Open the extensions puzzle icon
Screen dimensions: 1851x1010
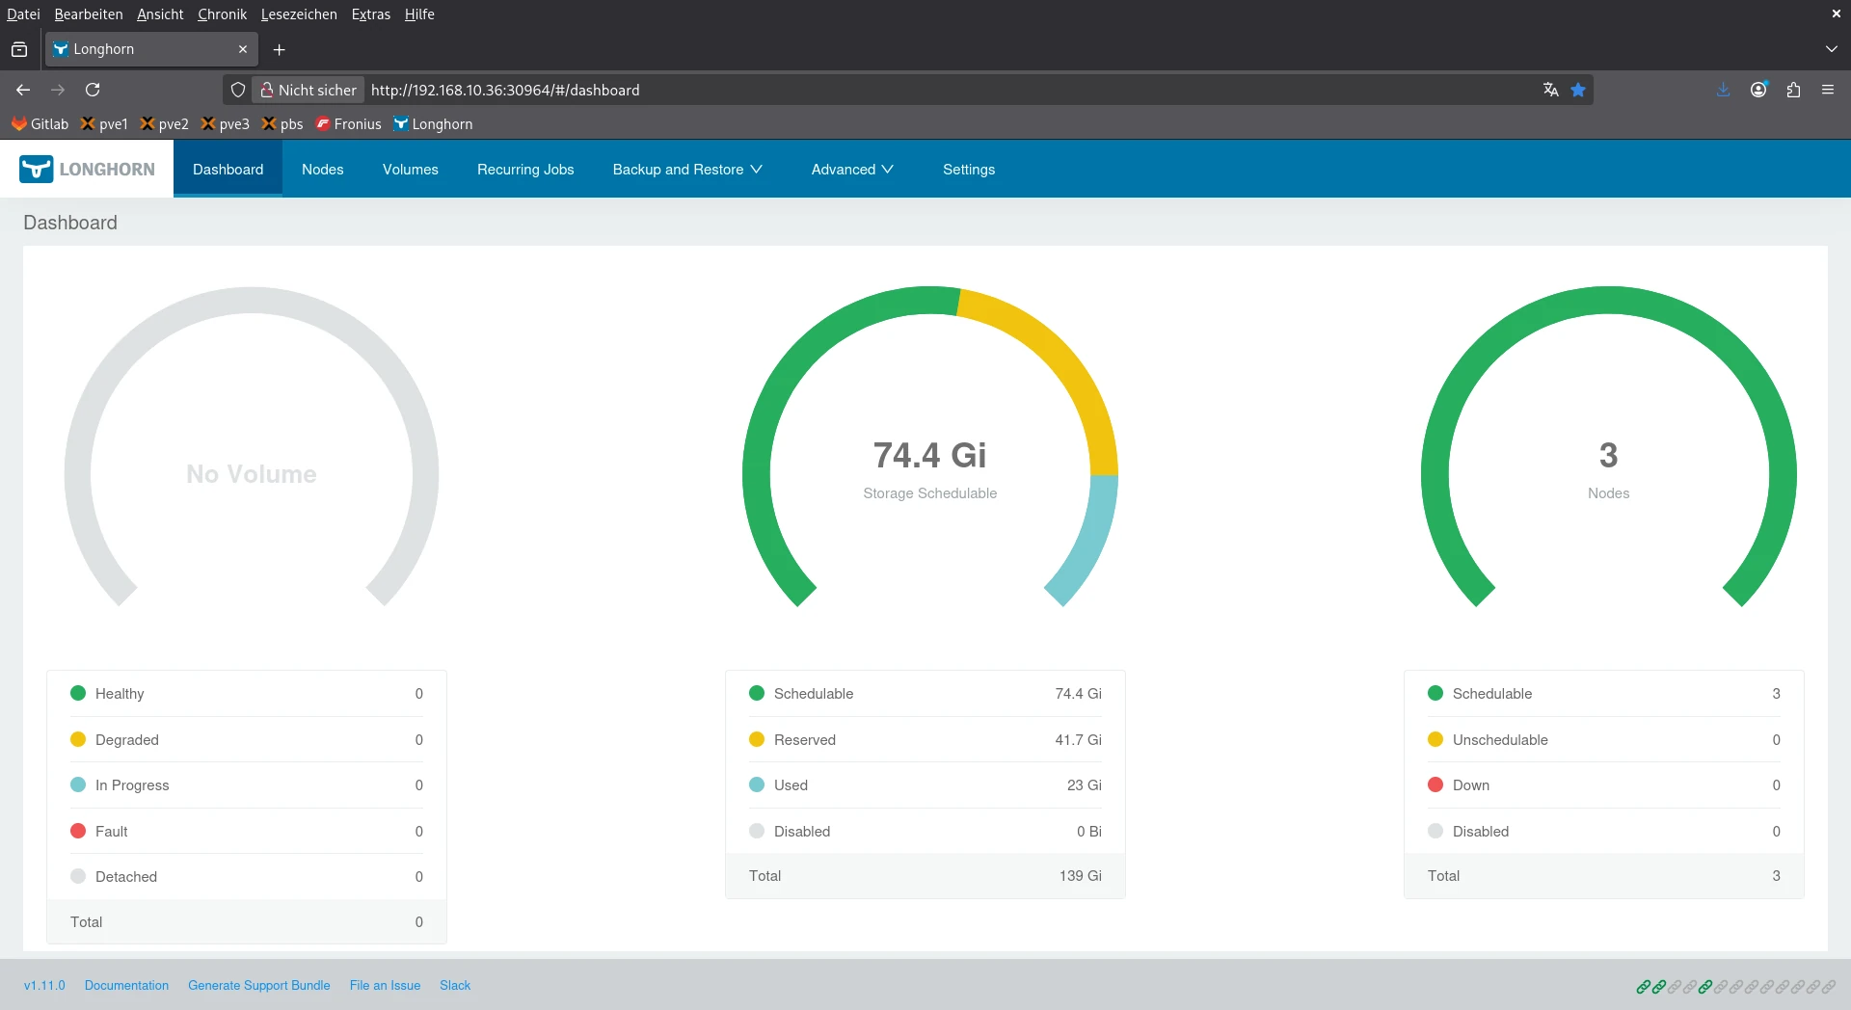coord(1793,90)
